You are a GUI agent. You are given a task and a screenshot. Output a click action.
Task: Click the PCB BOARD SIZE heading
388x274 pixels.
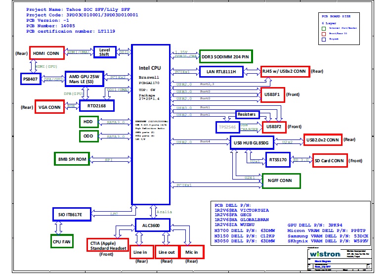pyautogui.click(x=336, y=16)
